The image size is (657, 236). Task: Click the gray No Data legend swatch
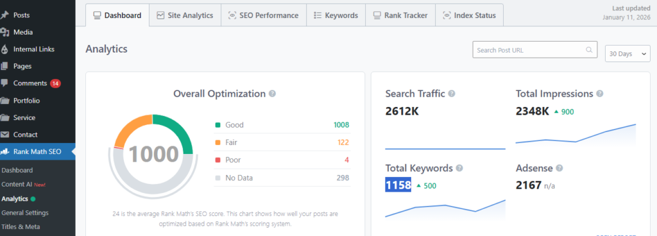tap(218, 178)
